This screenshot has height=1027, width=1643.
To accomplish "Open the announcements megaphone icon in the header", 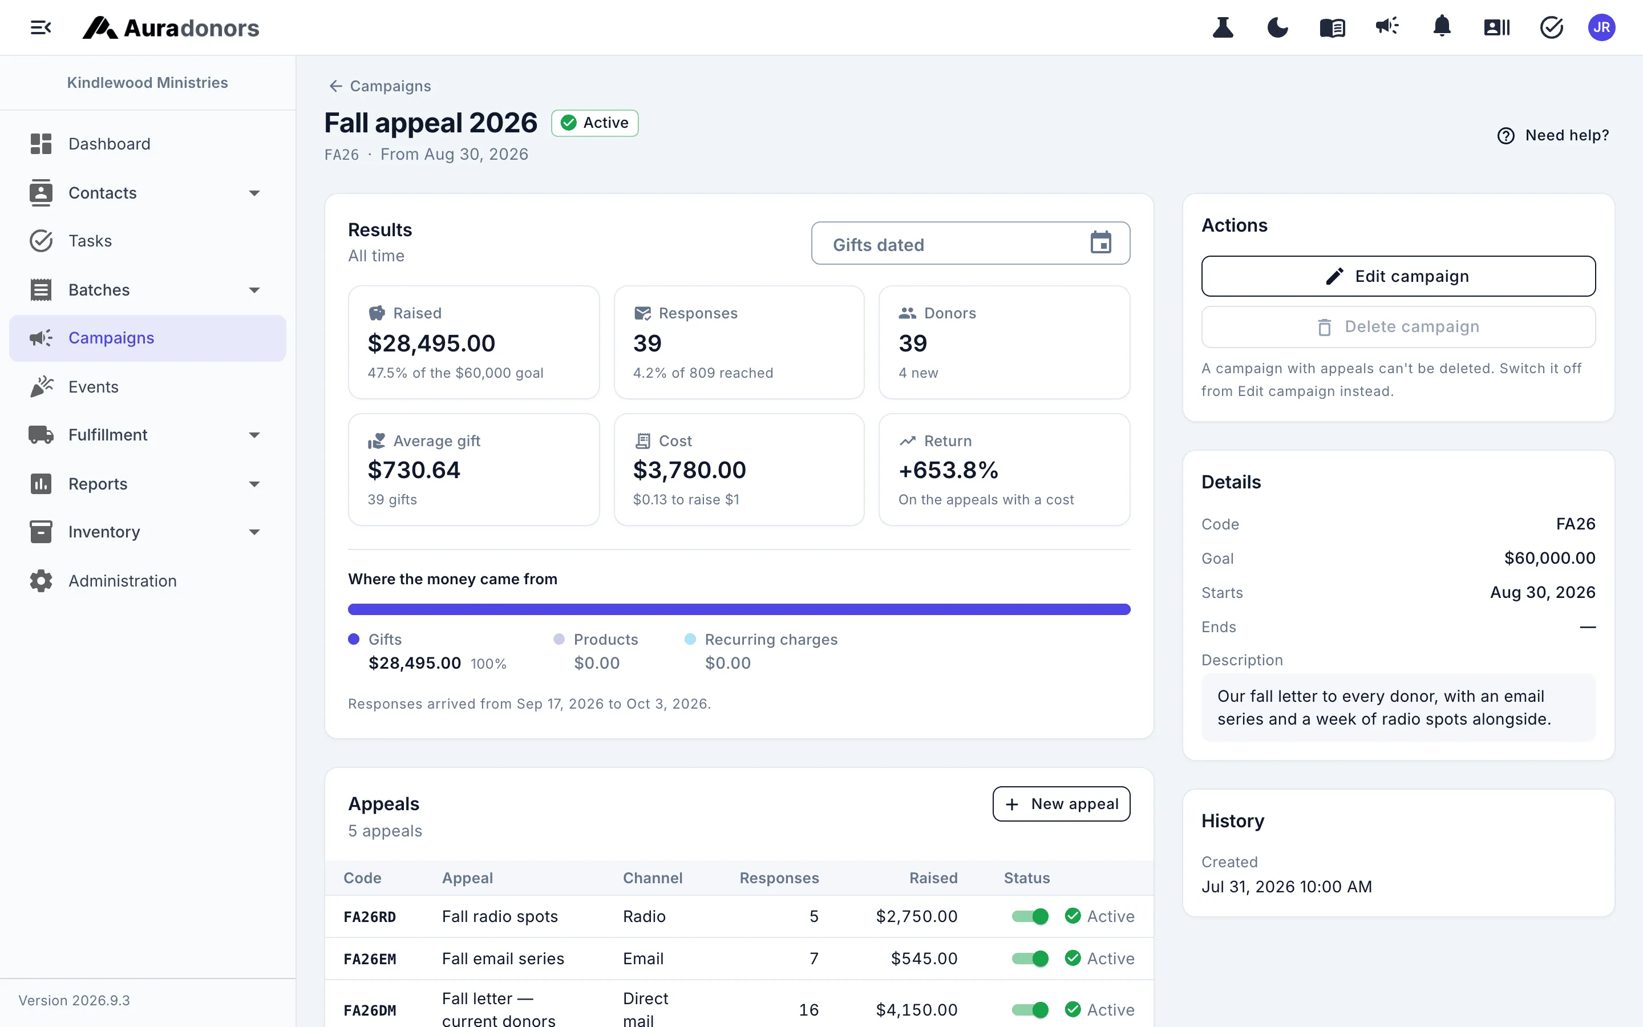I will (x=1387, y=26).
